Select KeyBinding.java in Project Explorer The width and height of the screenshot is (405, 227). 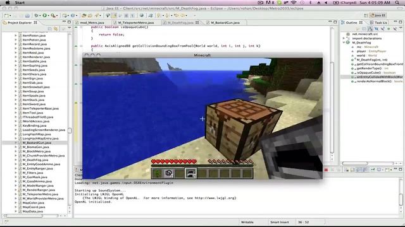(x=34, y=125)
